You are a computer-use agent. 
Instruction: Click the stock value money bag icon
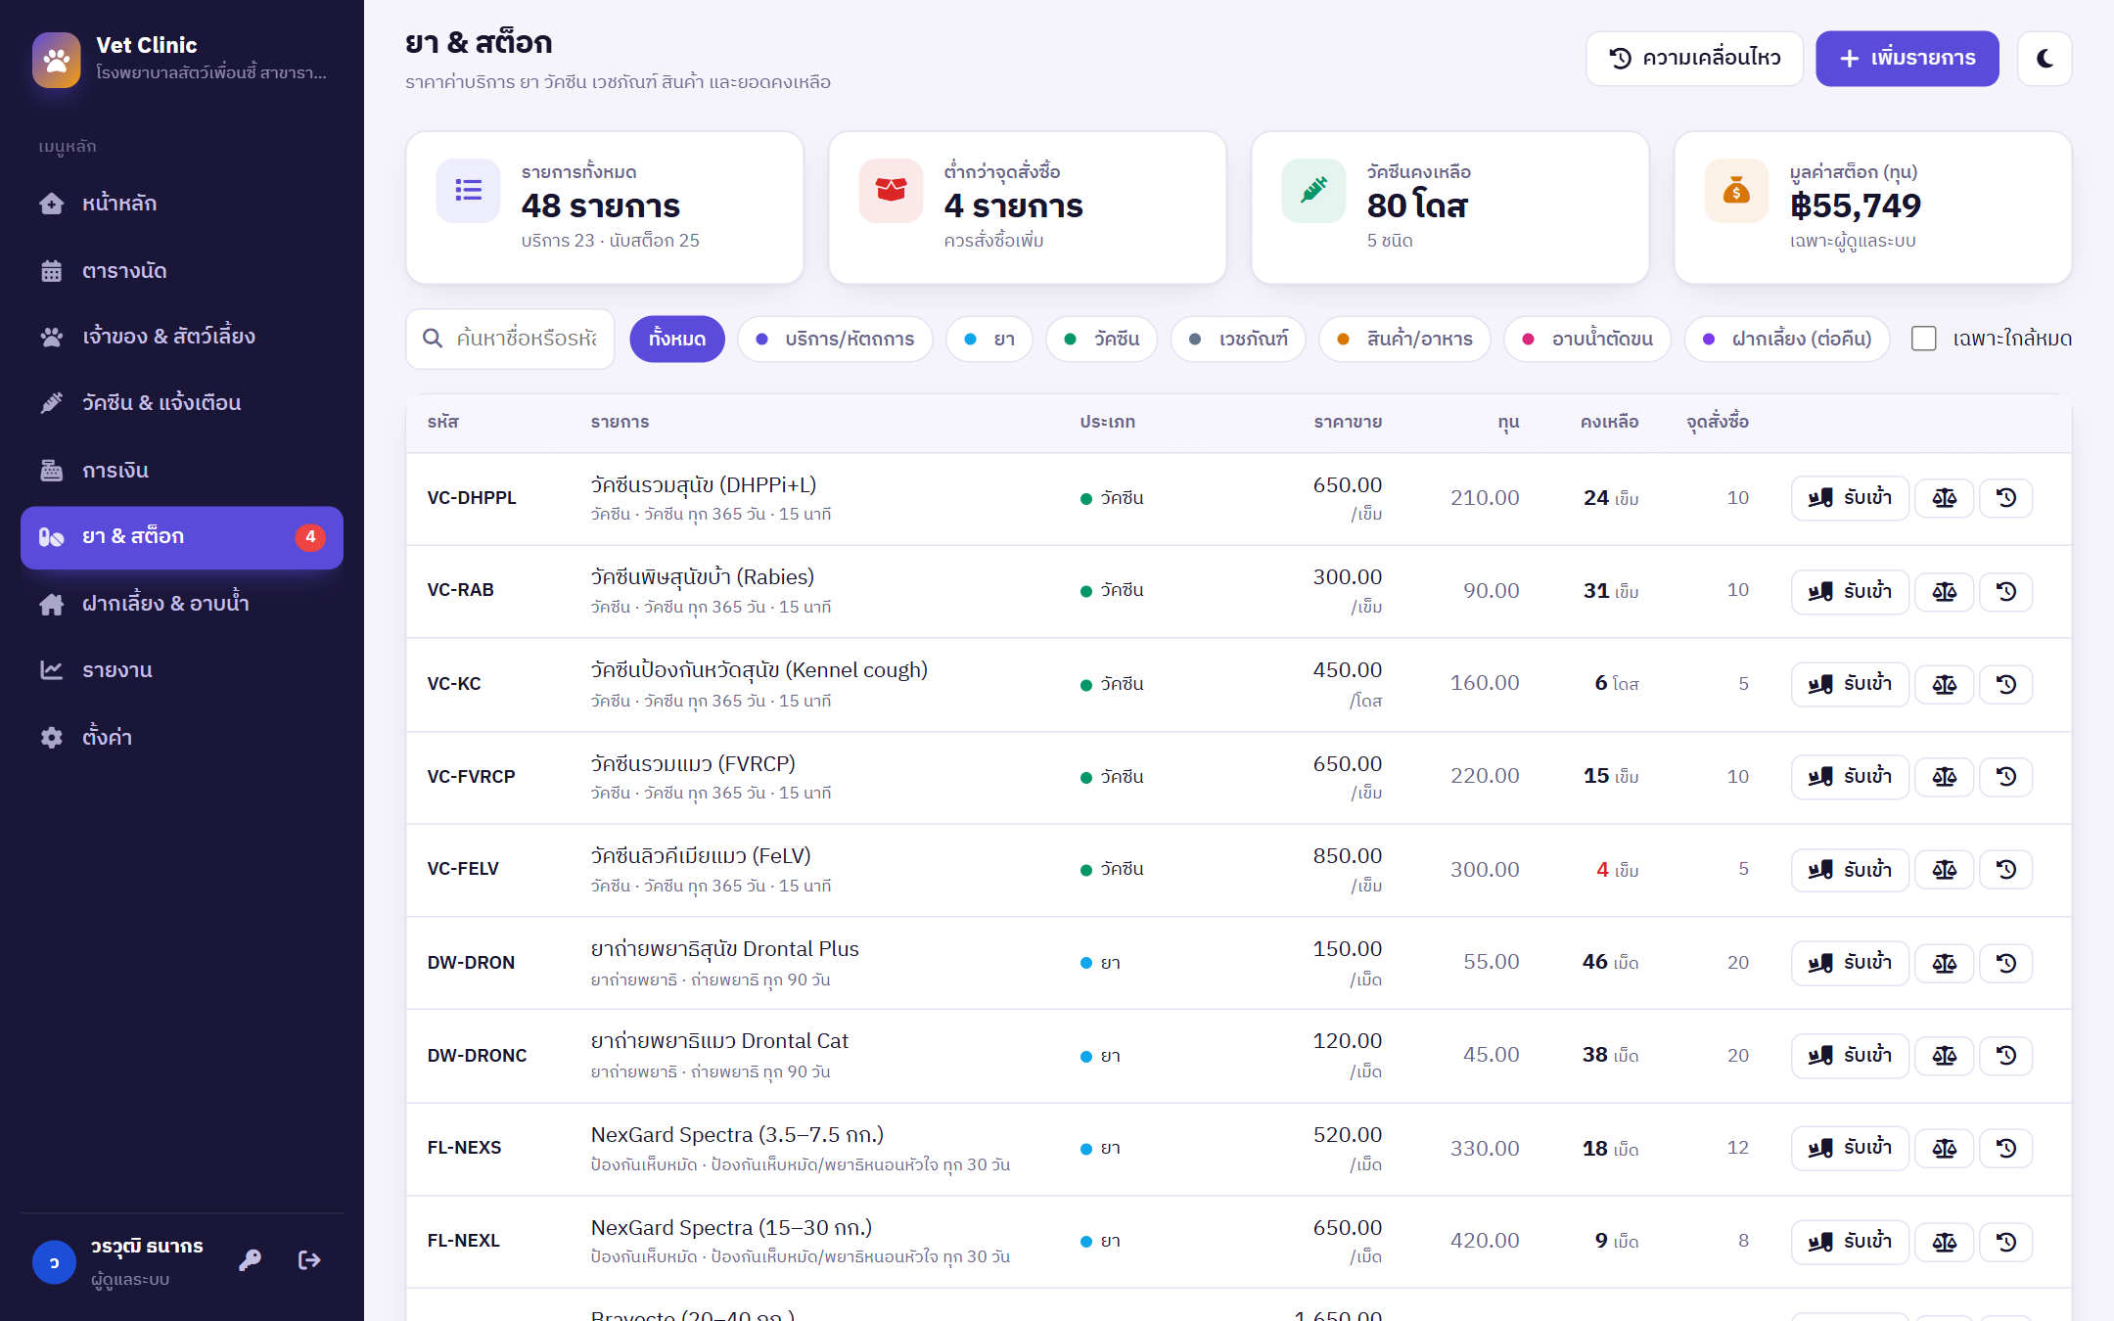click(1736, 190)
